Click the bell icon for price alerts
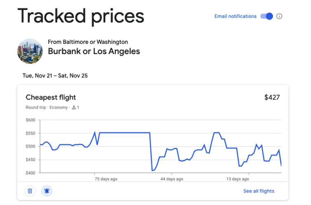 [47, 191]
